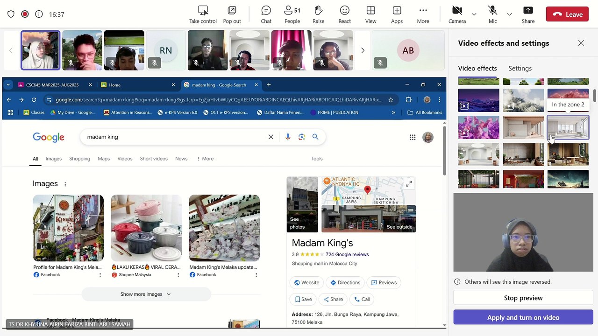Select the purple flowers animated background
The image size is (598, 336).
pos(478,127)
